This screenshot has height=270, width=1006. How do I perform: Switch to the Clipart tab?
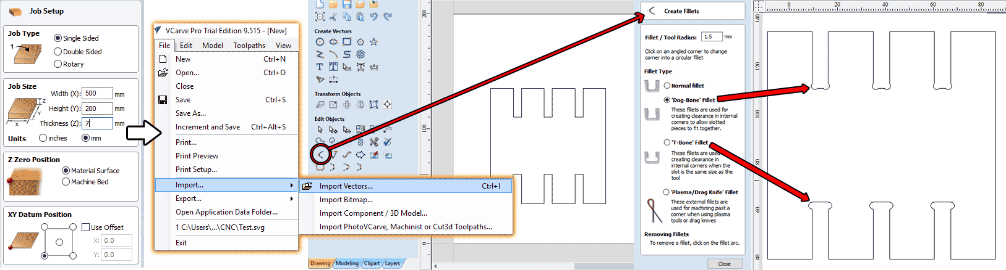click(x=372, y=263)
